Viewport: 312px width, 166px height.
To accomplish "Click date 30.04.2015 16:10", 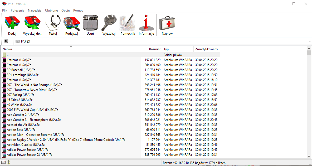I will tap(206, 80).
